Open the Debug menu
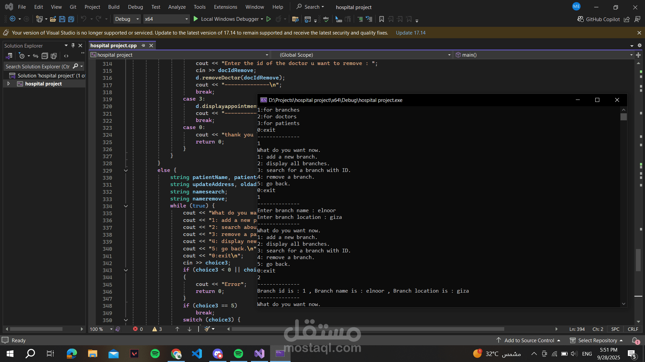645x362 pixels. [135, 7]
